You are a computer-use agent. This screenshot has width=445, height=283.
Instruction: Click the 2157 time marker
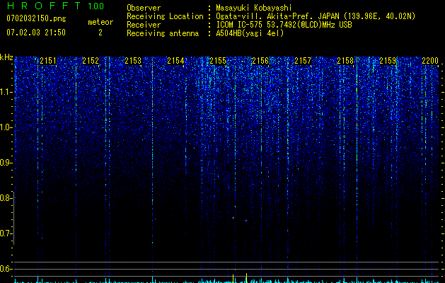click(x=303, y=61)
